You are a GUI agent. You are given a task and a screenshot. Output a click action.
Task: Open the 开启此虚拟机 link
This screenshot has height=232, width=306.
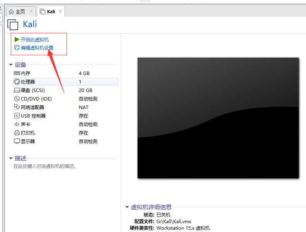(35, 40)
